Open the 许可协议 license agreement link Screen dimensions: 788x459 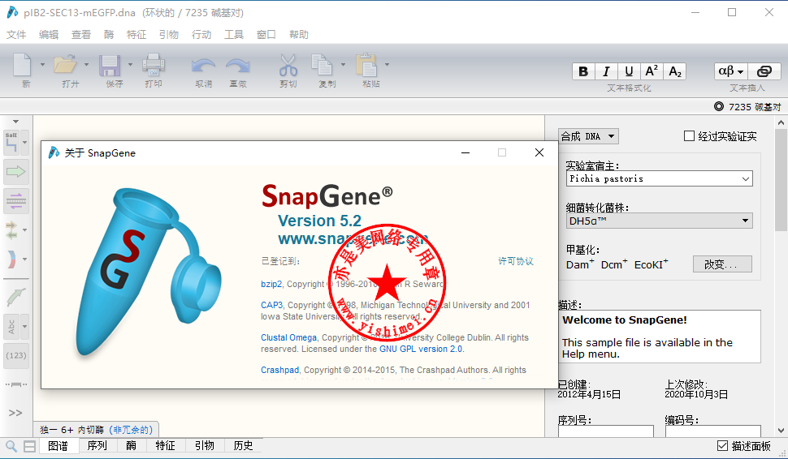[x=516, y=261]
